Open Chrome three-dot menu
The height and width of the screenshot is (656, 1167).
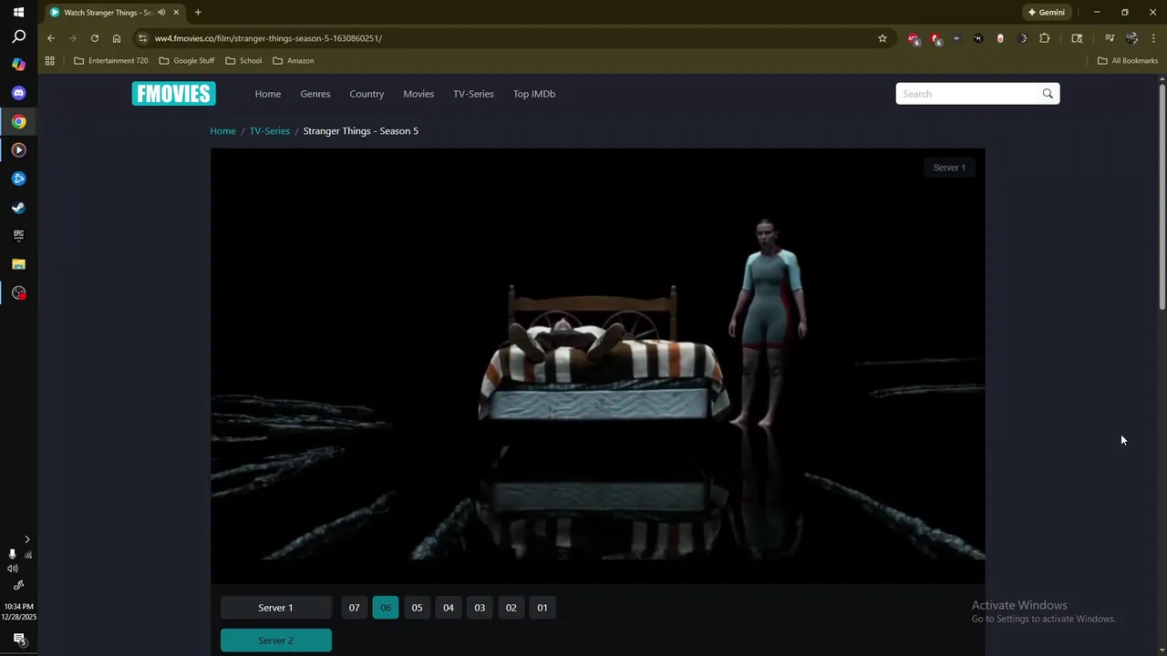pyautogui.click(x=1153, y=38)
